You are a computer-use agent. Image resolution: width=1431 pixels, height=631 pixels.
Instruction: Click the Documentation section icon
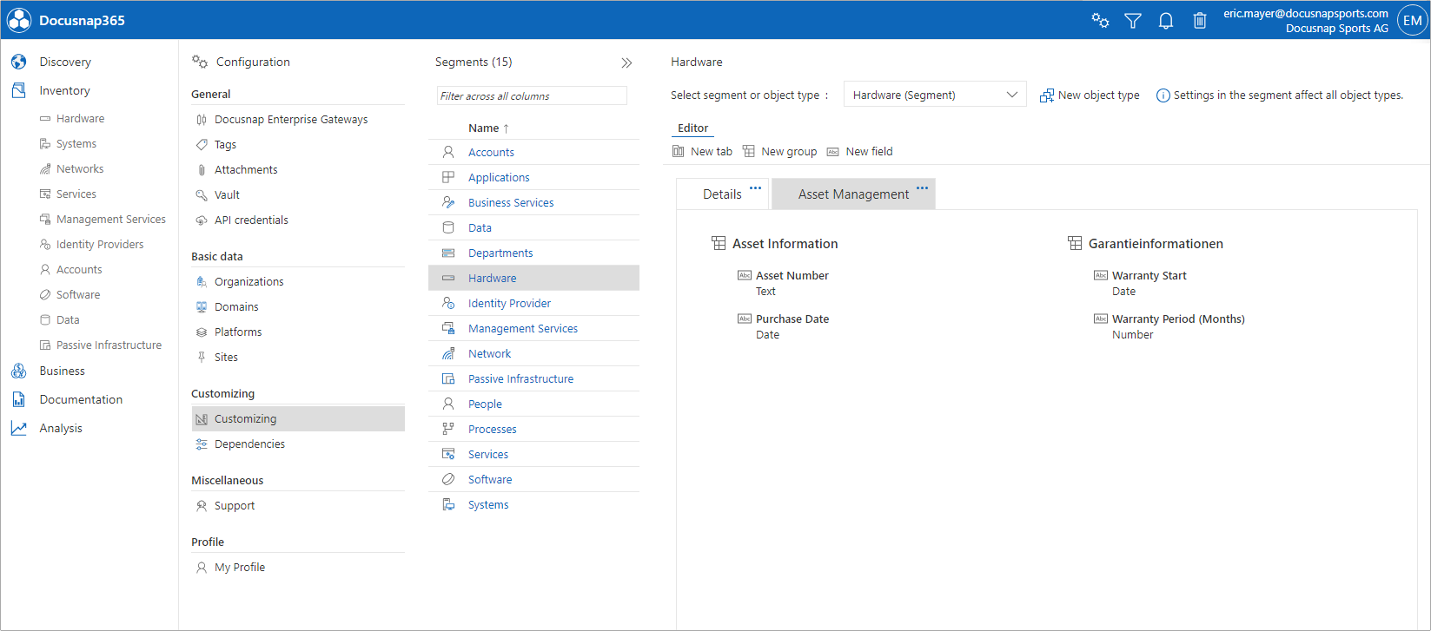(18, 399)
